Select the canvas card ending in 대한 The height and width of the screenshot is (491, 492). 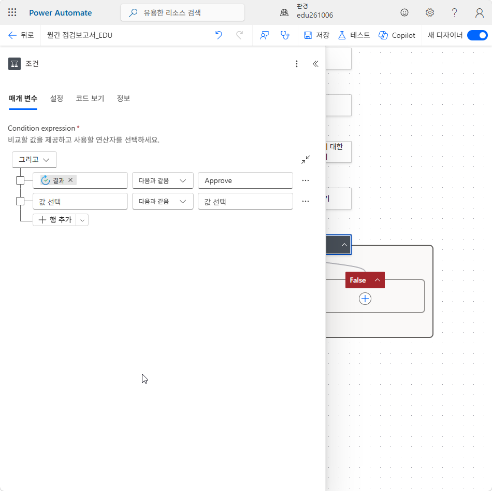coord(339,152)
